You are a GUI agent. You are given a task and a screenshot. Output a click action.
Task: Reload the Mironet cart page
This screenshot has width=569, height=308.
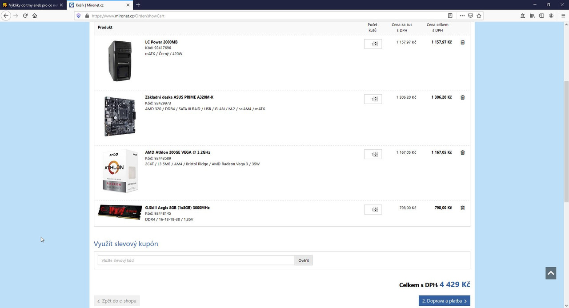click(x=25, y=16)
